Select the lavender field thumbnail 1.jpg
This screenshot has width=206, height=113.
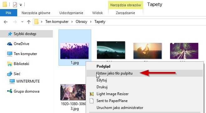point(74,51)
